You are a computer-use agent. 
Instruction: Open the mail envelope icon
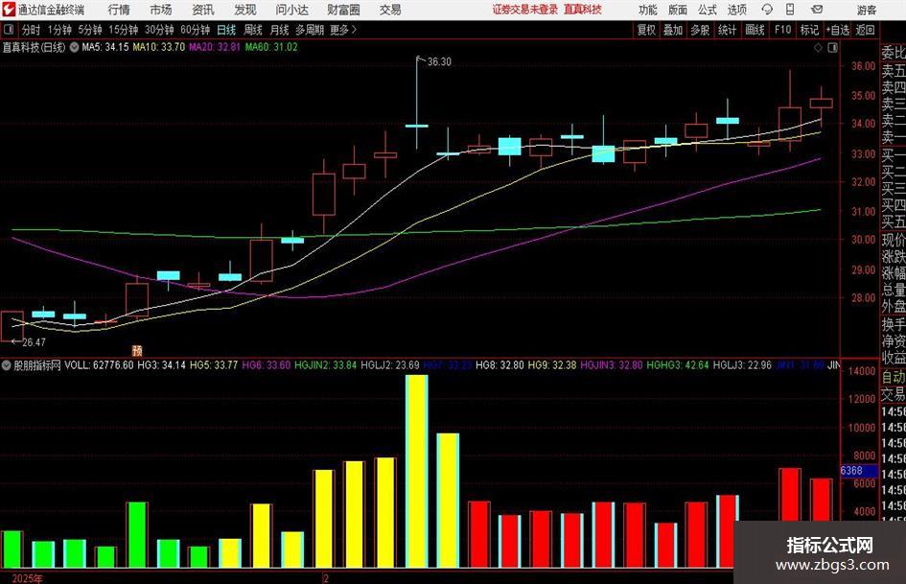pyautogui.click(x=817, y=10)
